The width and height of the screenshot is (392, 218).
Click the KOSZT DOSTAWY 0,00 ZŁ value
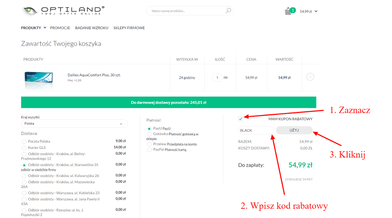(306, 148)
